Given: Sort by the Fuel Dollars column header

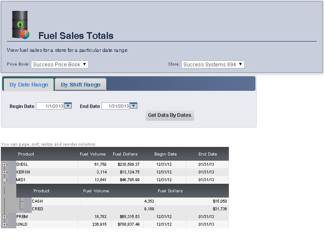Looking at the screenshot, I should [125, 154].
